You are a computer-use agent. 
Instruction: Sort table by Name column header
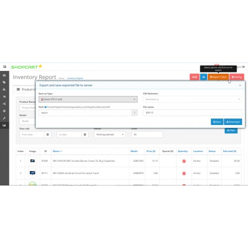click(57, 151)
